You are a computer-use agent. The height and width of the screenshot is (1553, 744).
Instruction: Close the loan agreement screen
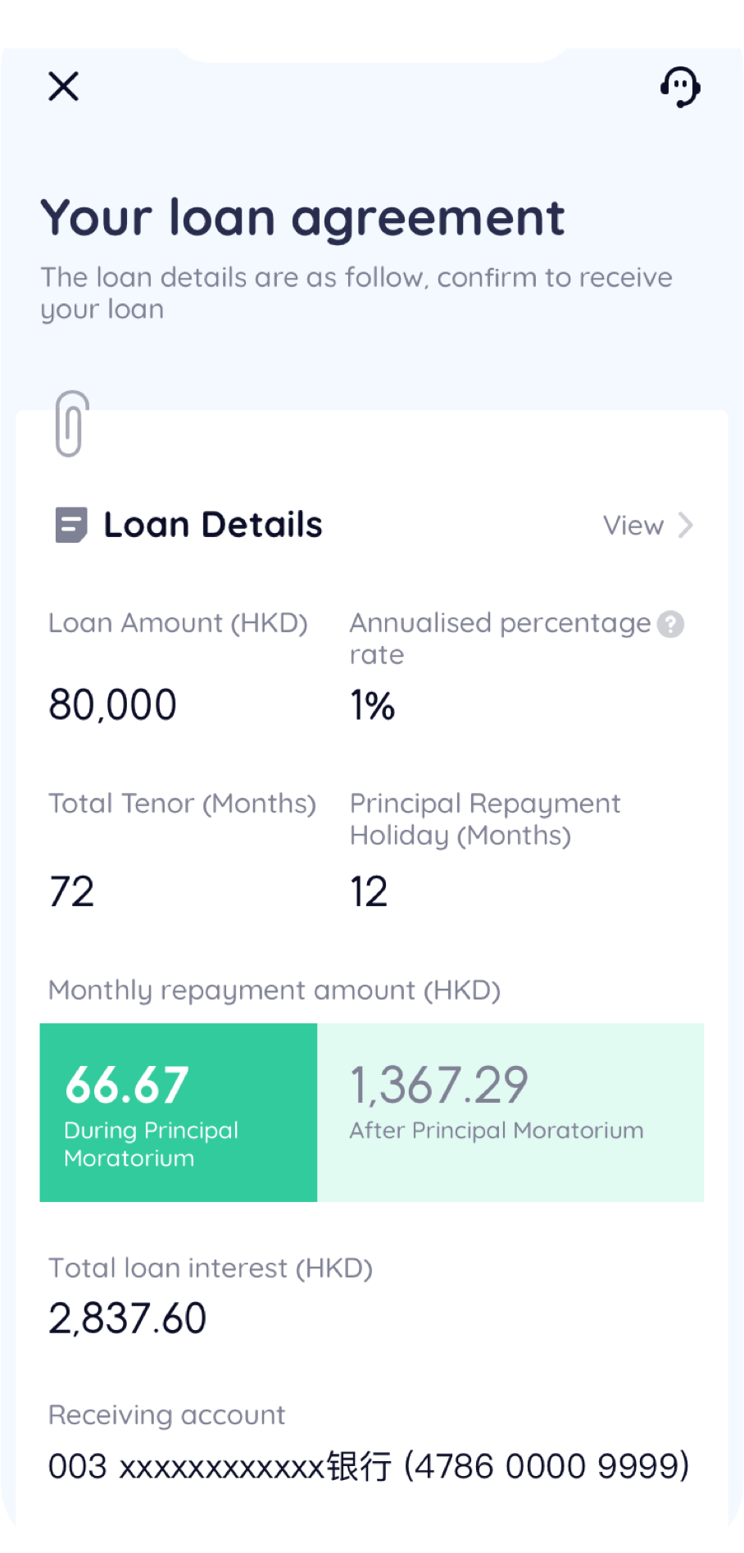[63, 86]
